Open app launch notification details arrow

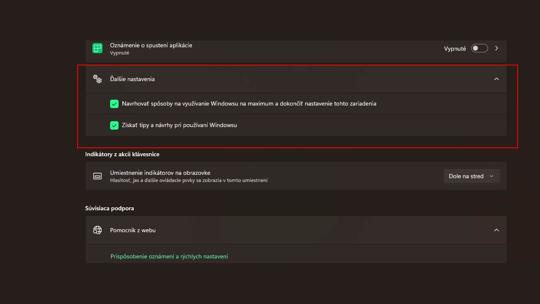(497, 48)
